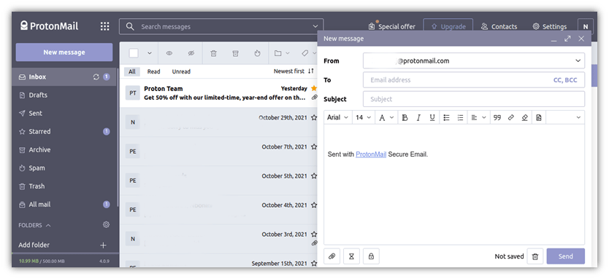Insert a blockquote with the quote icon

[x=497, y=117]
